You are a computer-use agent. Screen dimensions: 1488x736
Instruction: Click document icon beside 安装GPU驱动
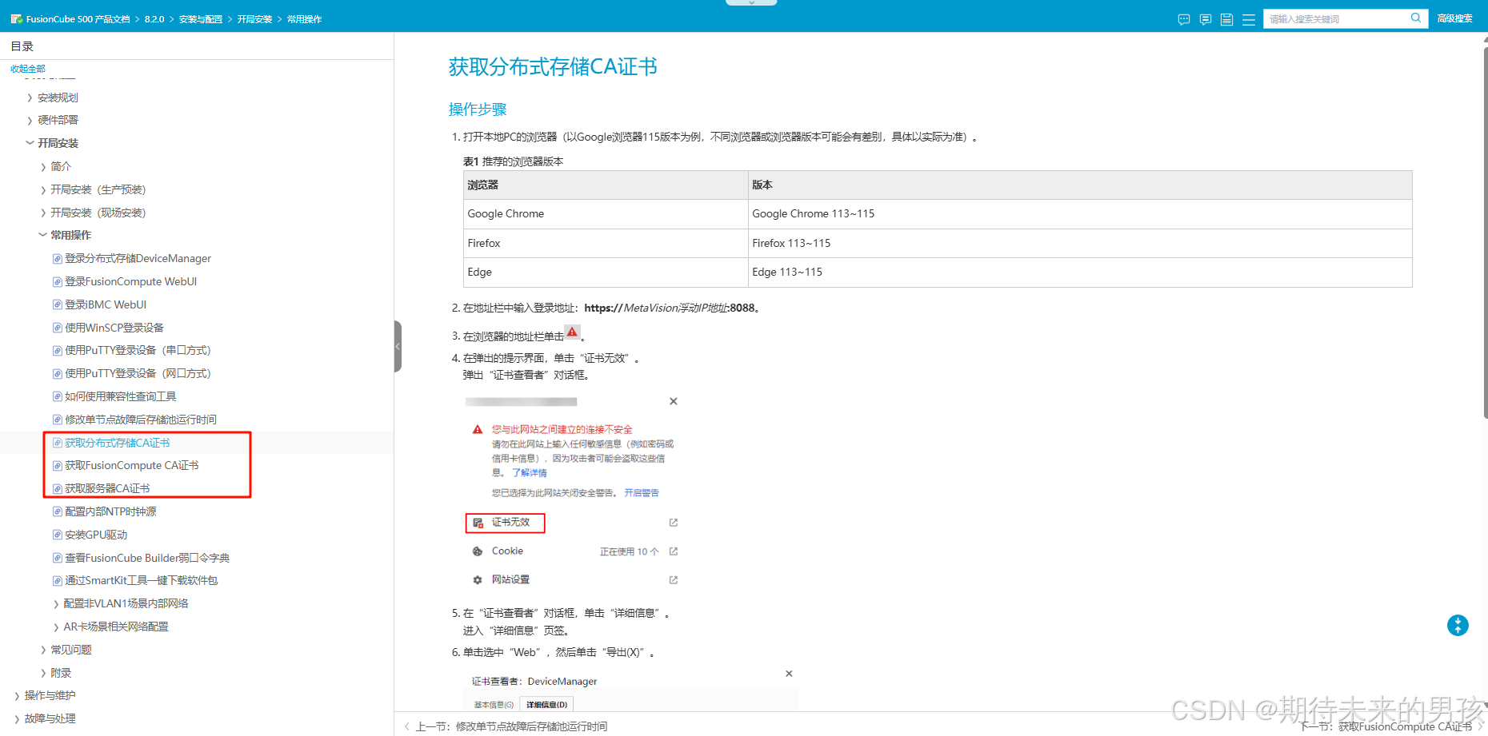point(58,535)
